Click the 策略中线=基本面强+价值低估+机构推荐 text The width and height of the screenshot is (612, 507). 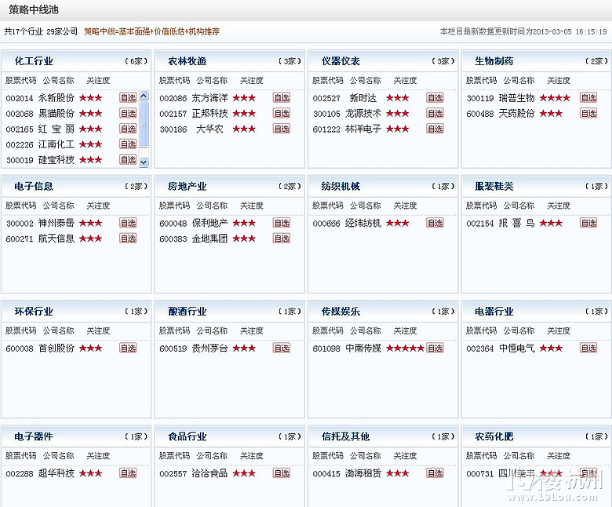pos(152,31)
